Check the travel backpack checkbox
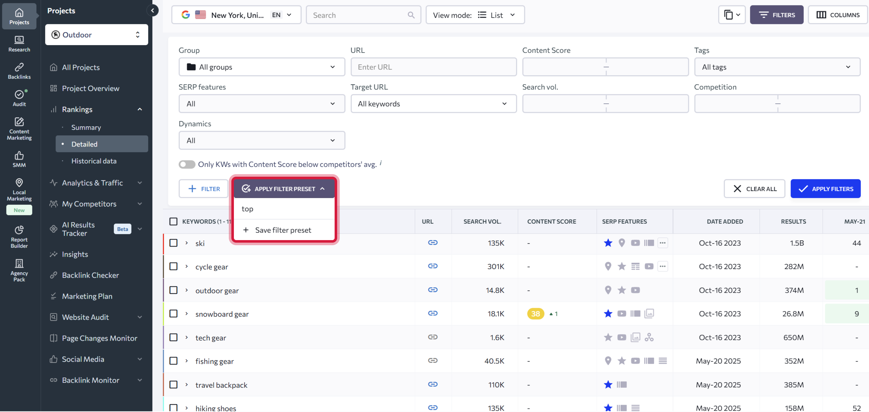The width and height of the screenshot is (869, 412). pyautogui.click(x=174, y=384)
